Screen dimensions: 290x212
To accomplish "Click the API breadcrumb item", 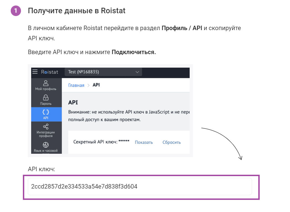I will (96, 85).
